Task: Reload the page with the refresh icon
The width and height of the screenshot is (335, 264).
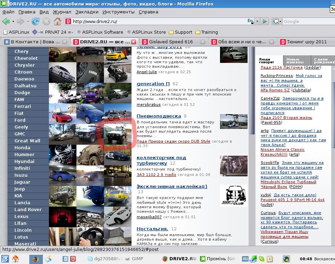Action: coord(35,21)
